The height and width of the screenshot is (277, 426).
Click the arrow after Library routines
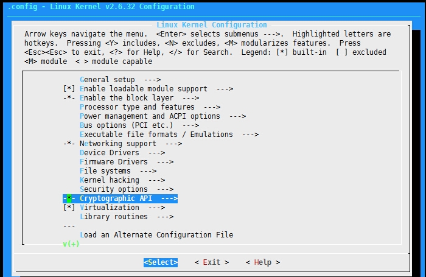point(165,217)
